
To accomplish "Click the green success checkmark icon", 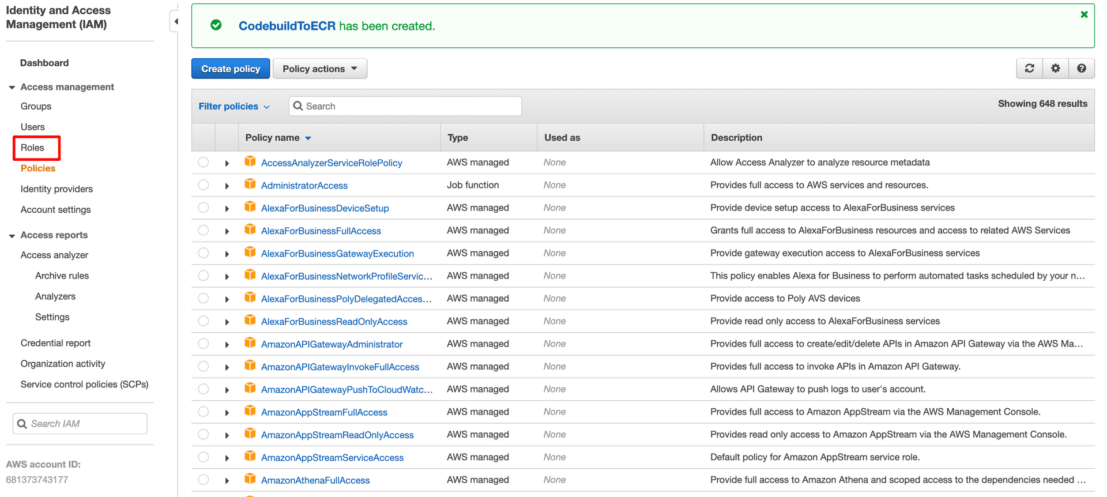I will (216, 25).
